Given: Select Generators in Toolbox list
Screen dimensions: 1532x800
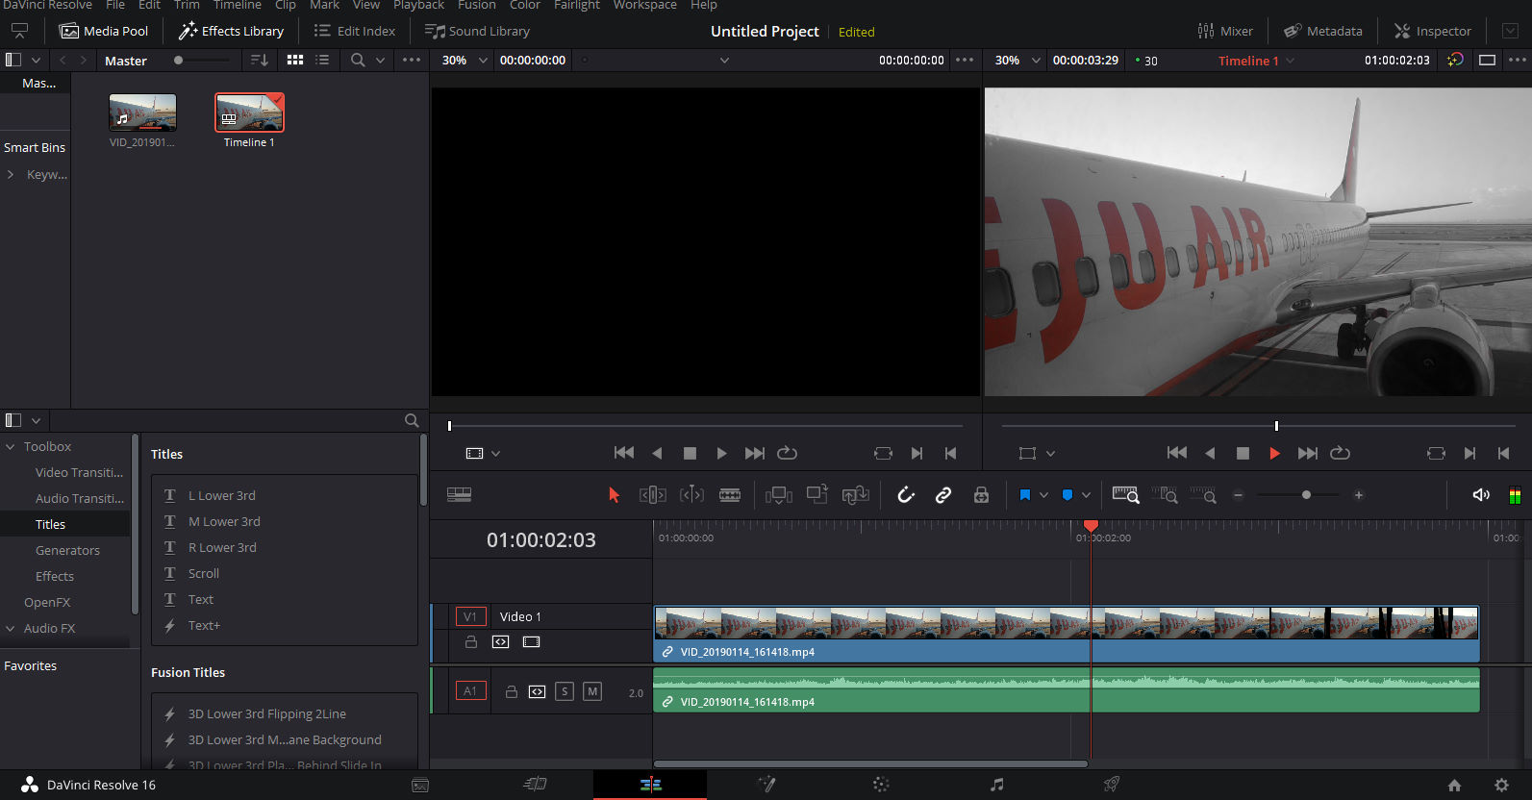Looking at the screenshot, I should click(x=65, y=550).
